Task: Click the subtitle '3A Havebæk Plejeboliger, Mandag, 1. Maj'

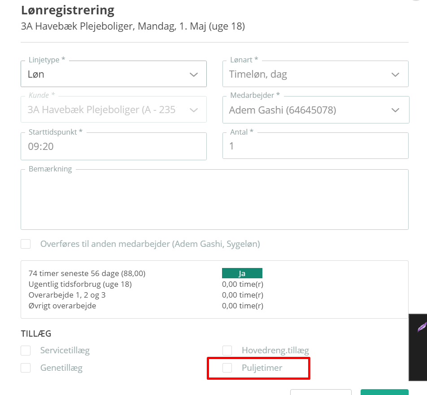Action: click(133, 26)
